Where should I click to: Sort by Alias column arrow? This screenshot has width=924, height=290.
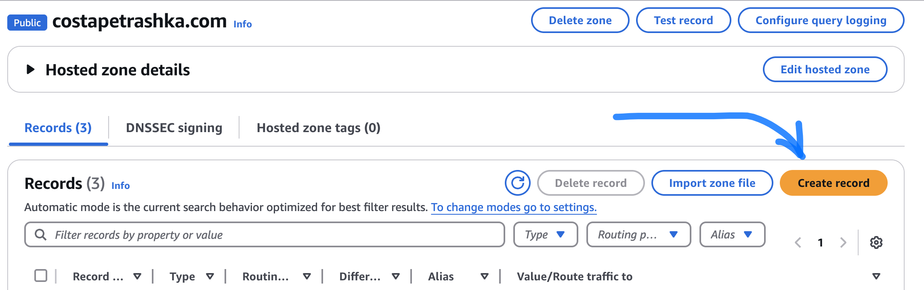point(485,276)
